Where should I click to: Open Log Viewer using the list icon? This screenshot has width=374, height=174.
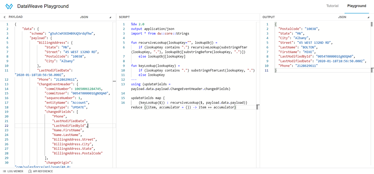point(5,171)
